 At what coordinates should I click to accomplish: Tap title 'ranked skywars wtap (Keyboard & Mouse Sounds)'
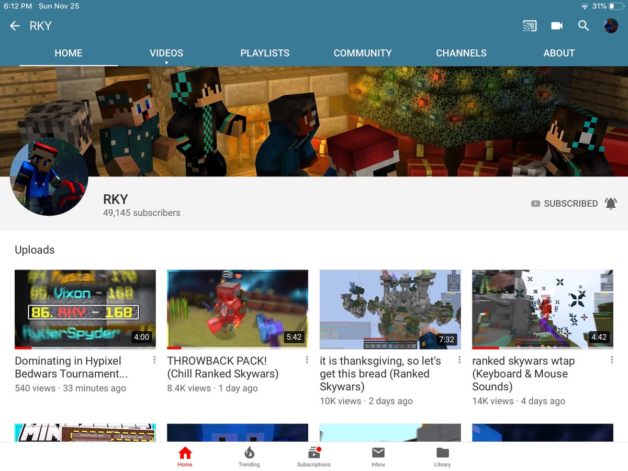point(523,374)
